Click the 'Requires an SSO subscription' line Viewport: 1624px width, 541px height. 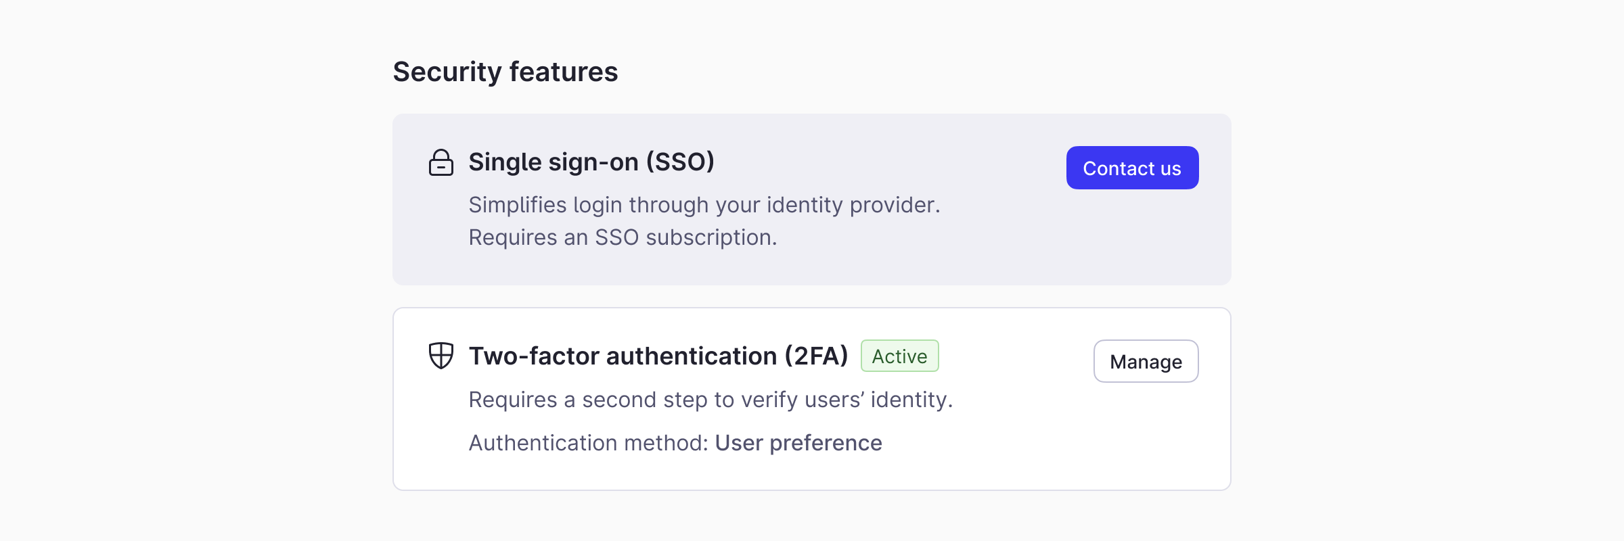(623, 237)
